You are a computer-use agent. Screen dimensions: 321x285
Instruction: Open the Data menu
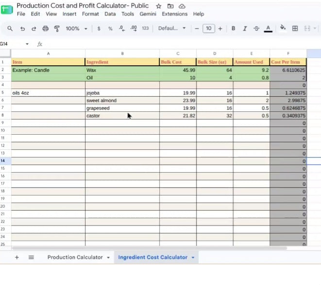click(x=110, y=14)
